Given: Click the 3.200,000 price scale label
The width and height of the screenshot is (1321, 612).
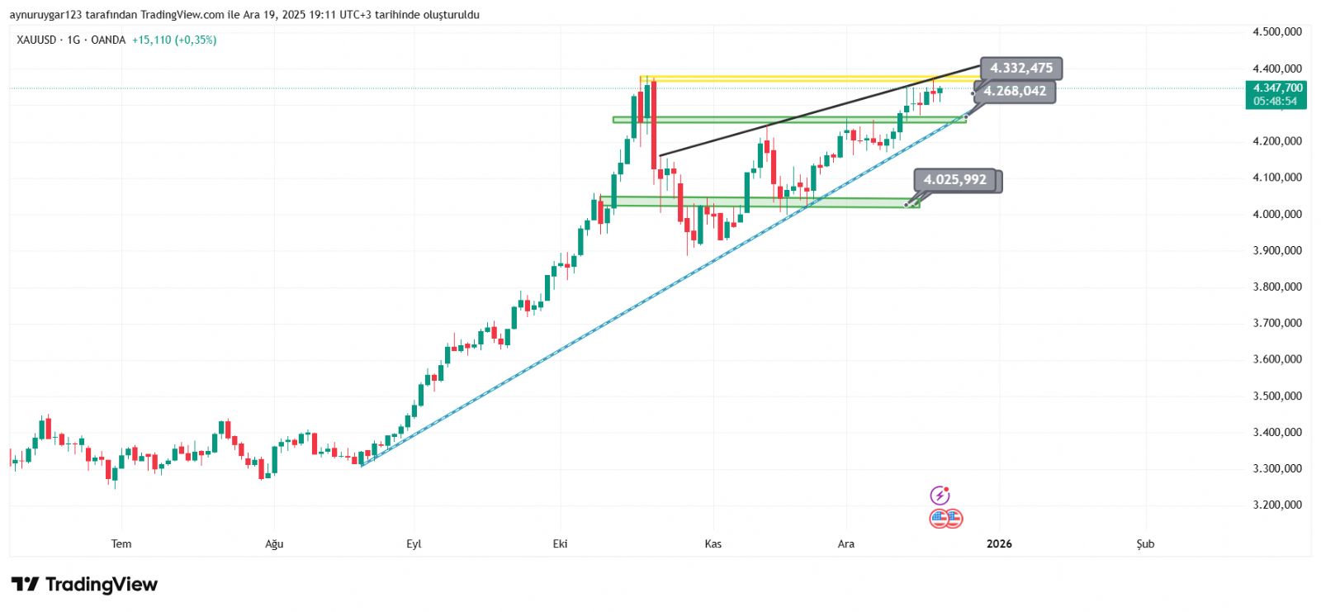Looking at the screenshot, I should (1277, 505).
